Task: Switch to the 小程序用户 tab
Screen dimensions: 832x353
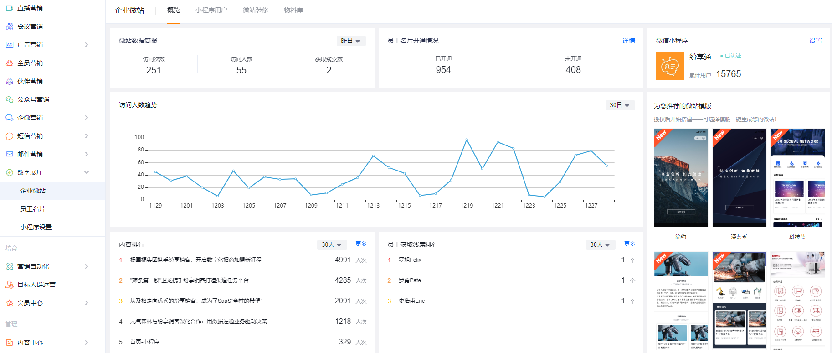Action: pos(211,10)
